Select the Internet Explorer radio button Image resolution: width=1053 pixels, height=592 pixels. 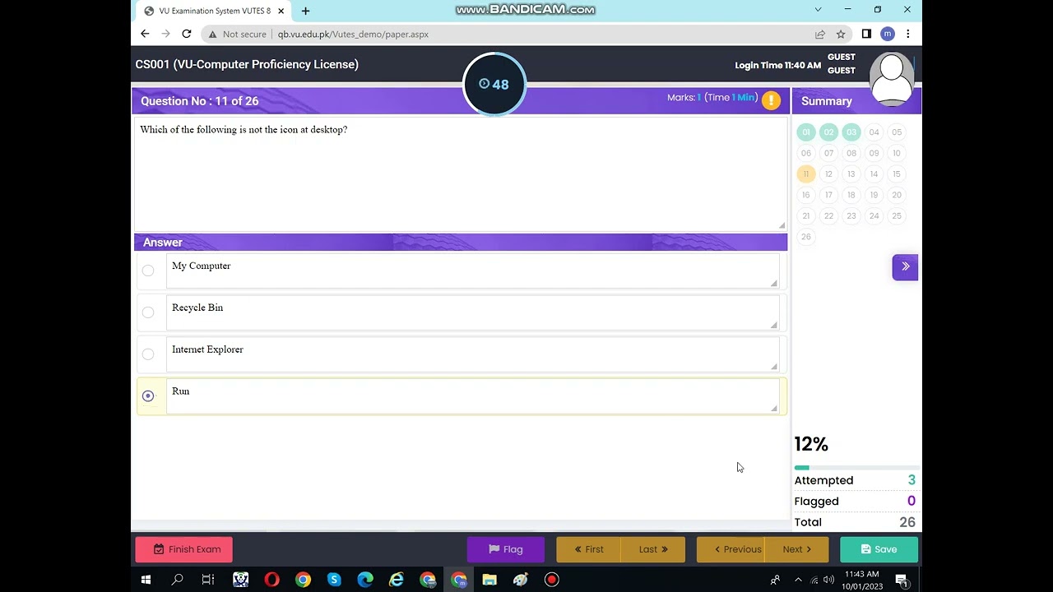pyautogui.click(x=148, y=354)
